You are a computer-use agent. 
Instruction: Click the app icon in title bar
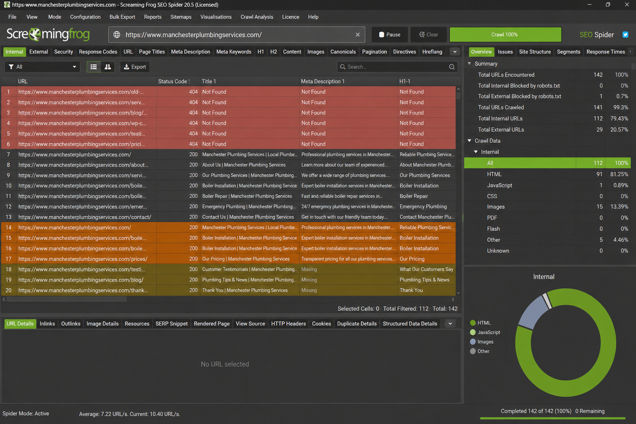(x=7, y=5)
